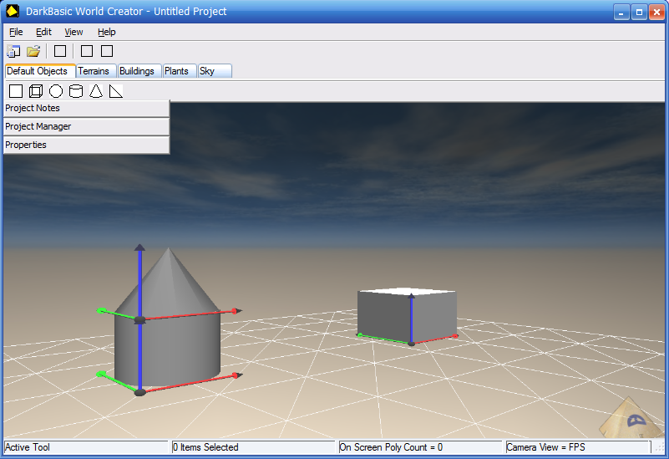Click the green axis handle on the box

383,339
